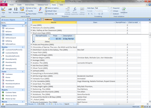
Task: Click the No Filter button
Action: point(58,104)
